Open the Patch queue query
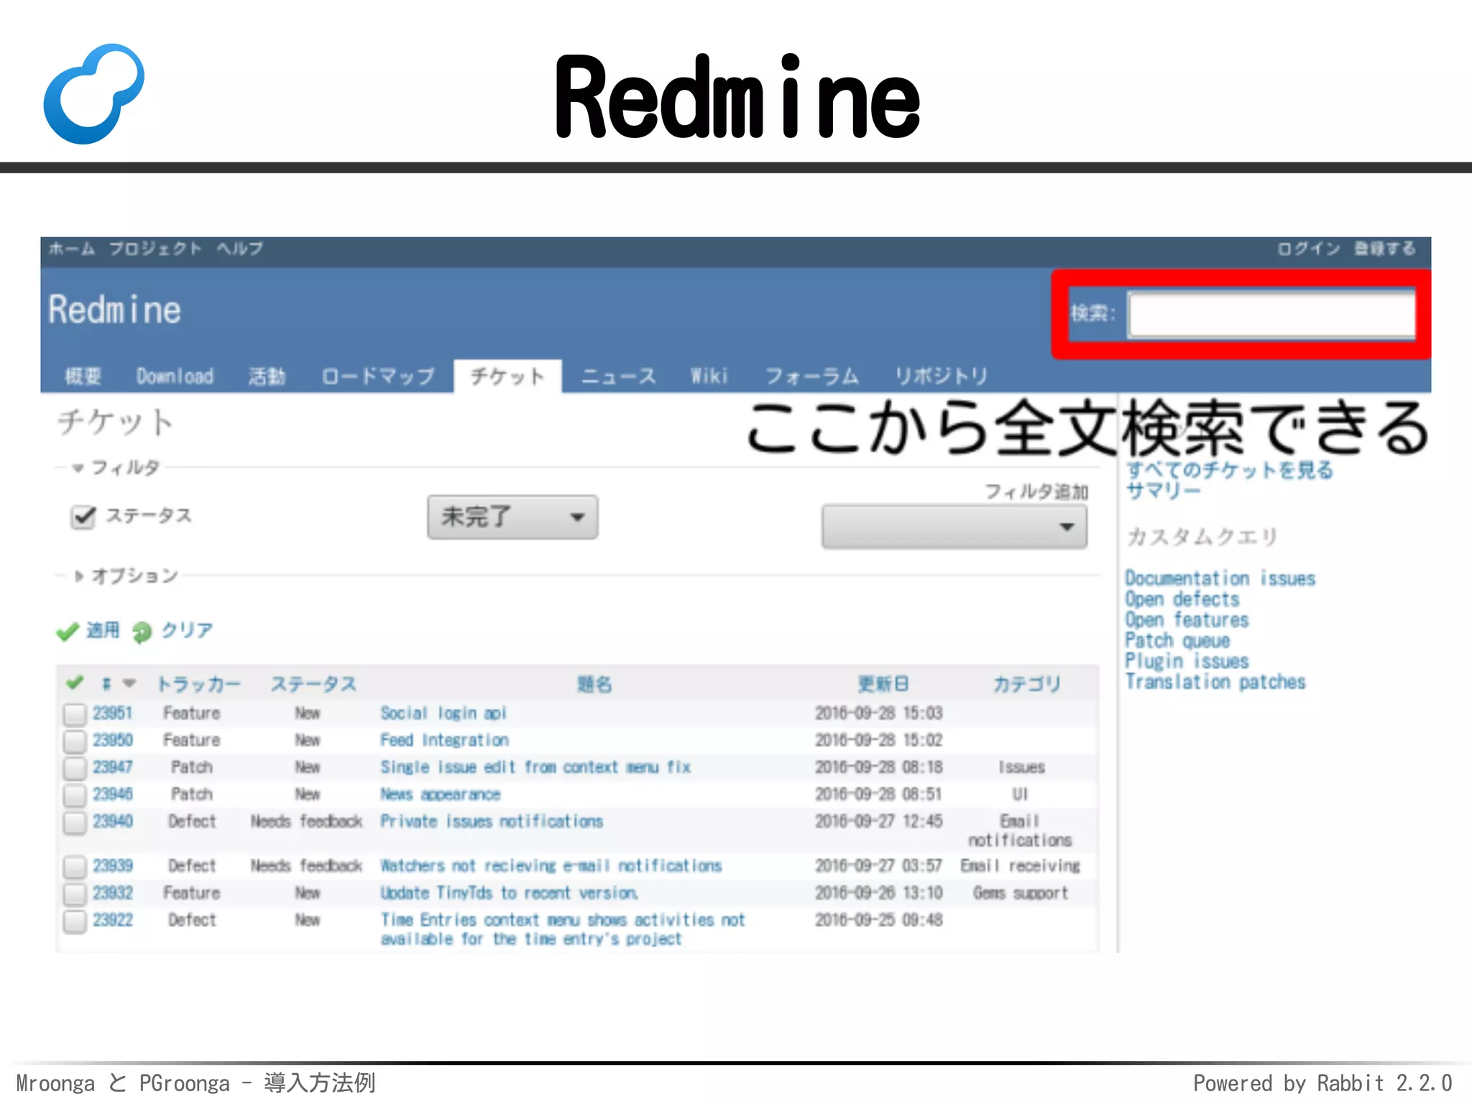 pos(1177,641)
